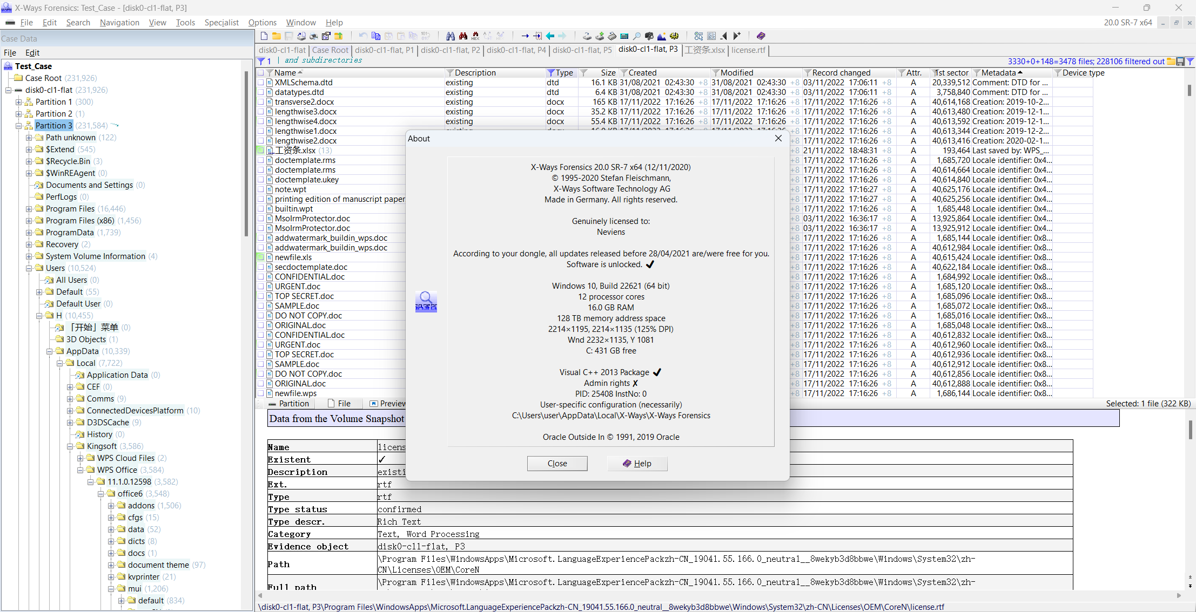Select the $Recycle.Bin folder in tree
1196x612 pixels.
[68, 161]
